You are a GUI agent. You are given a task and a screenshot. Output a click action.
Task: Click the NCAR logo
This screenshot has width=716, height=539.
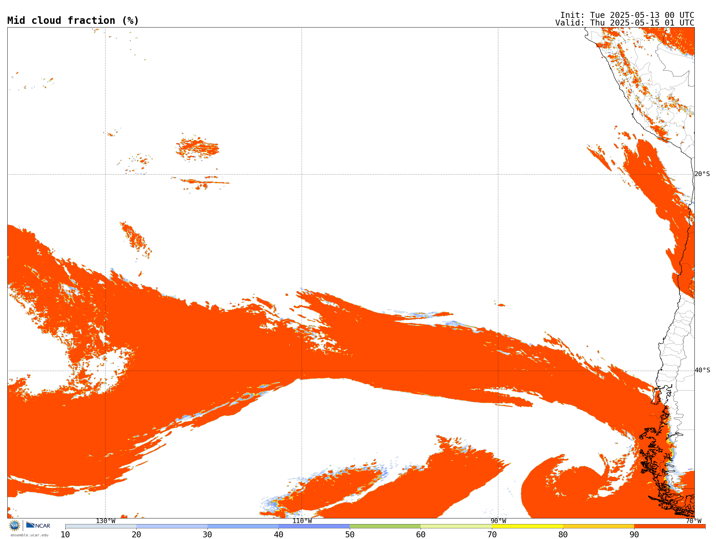(38, 525)
